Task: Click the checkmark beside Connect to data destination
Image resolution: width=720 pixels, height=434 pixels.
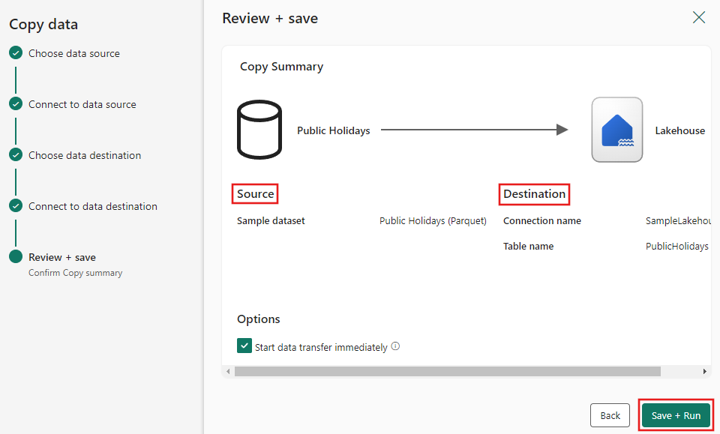Action: point(16,206)
